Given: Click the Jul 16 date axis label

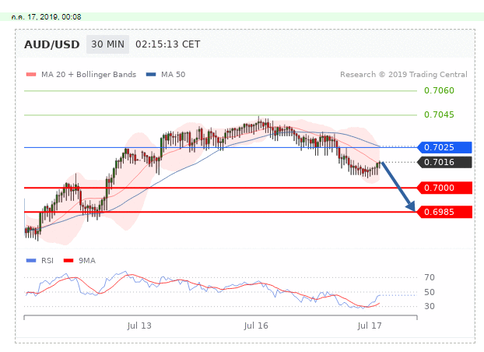Looking at the screenshot, I should pos(256,326).
